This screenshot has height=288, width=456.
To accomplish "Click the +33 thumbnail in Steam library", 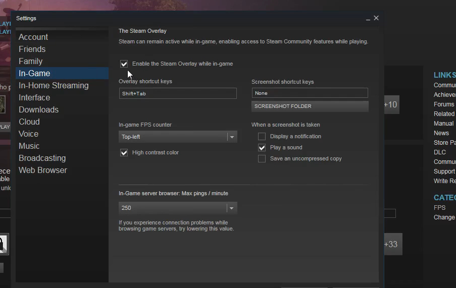I will click(393, 244).
